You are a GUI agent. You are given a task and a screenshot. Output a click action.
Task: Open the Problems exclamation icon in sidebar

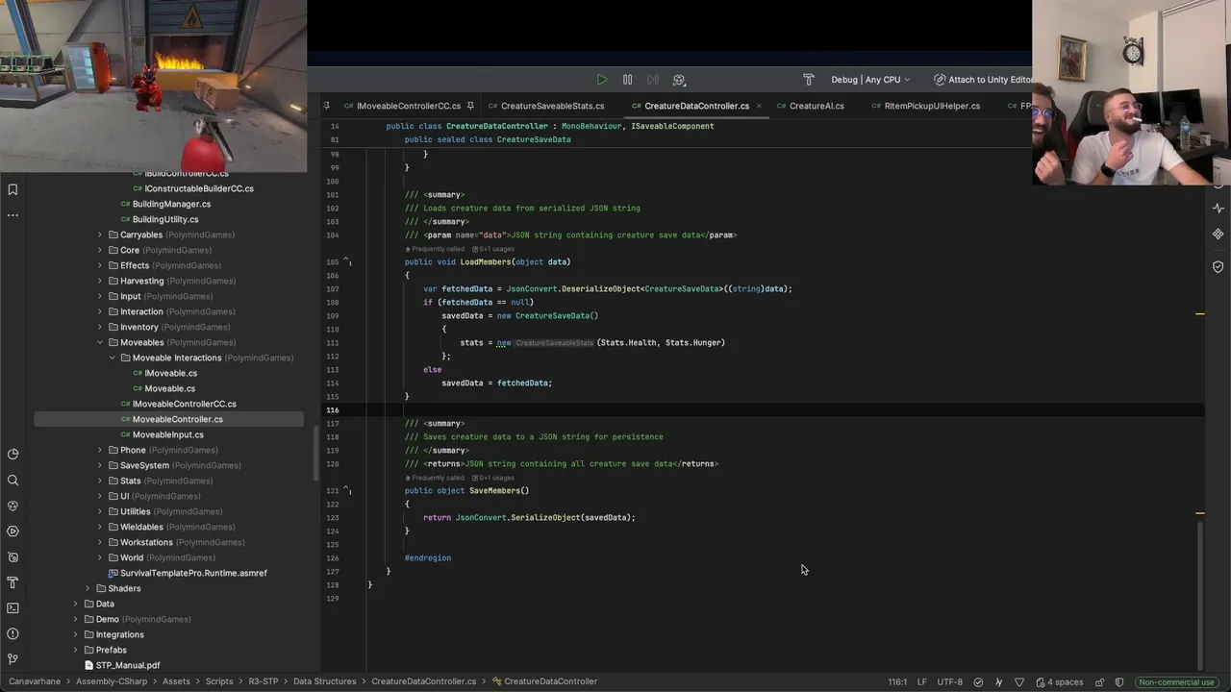13,634
